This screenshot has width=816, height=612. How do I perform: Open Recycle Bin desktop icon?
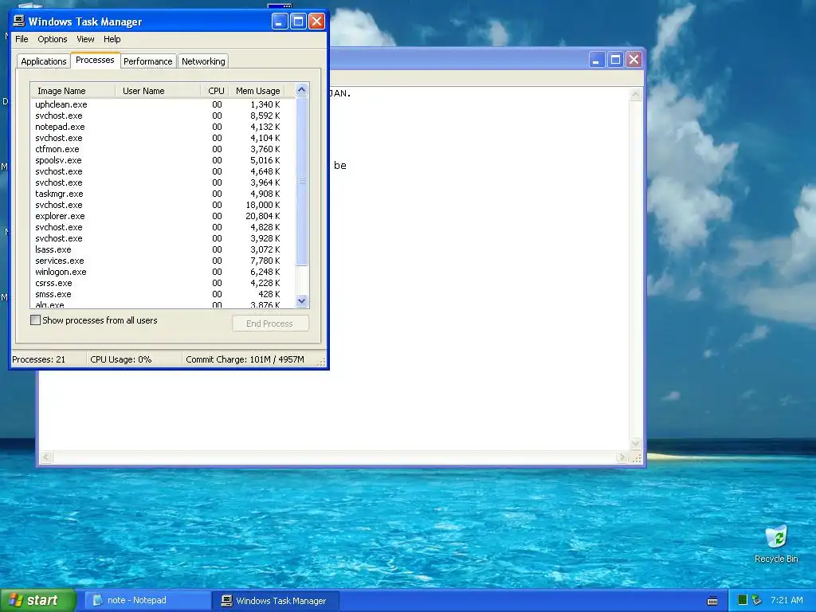[x=776, y=544]
